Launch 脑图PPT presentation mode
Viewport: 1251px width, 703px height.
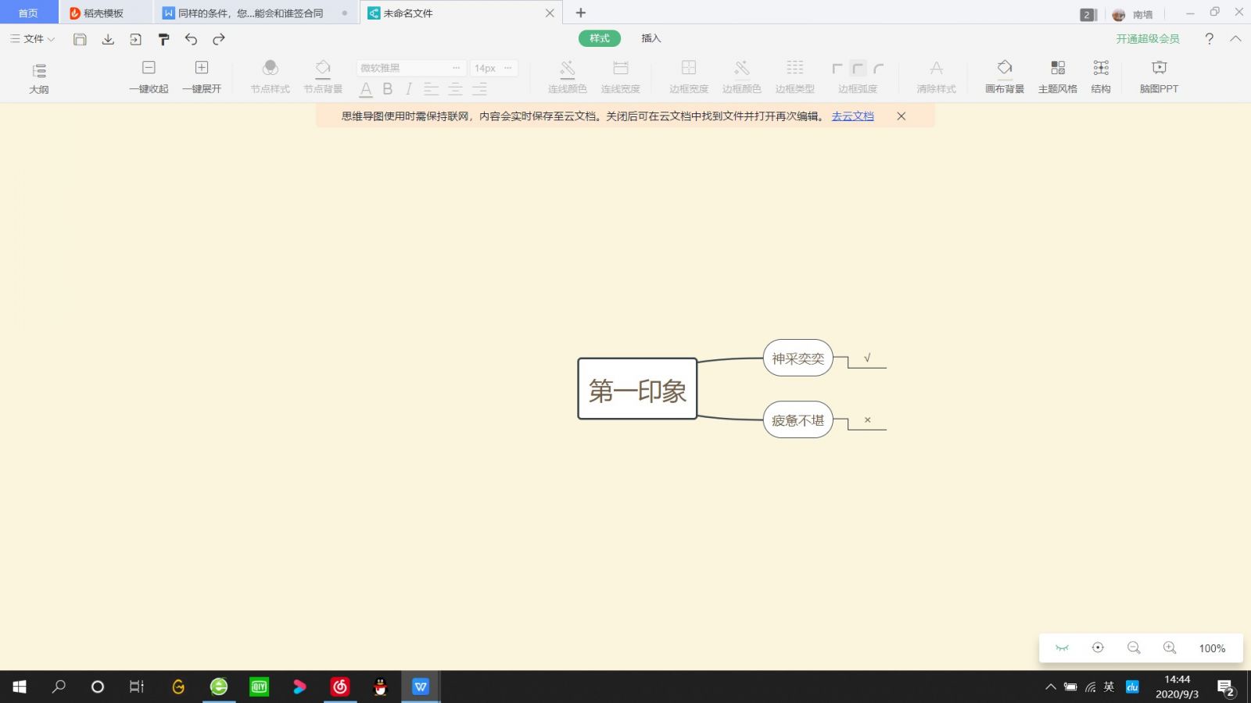pos(1159,77)
